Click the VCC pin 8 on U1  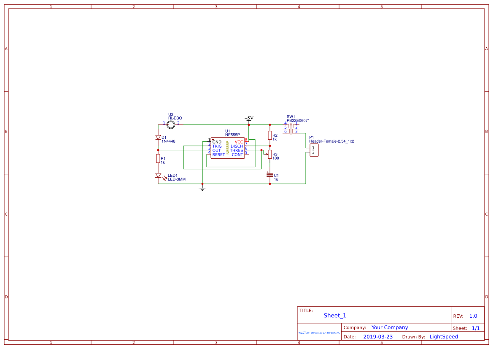[247, 141]
